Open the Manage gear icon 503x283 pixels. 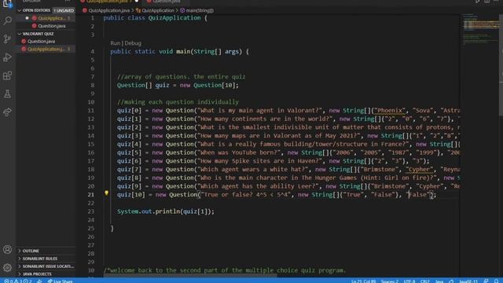[7, 267]
